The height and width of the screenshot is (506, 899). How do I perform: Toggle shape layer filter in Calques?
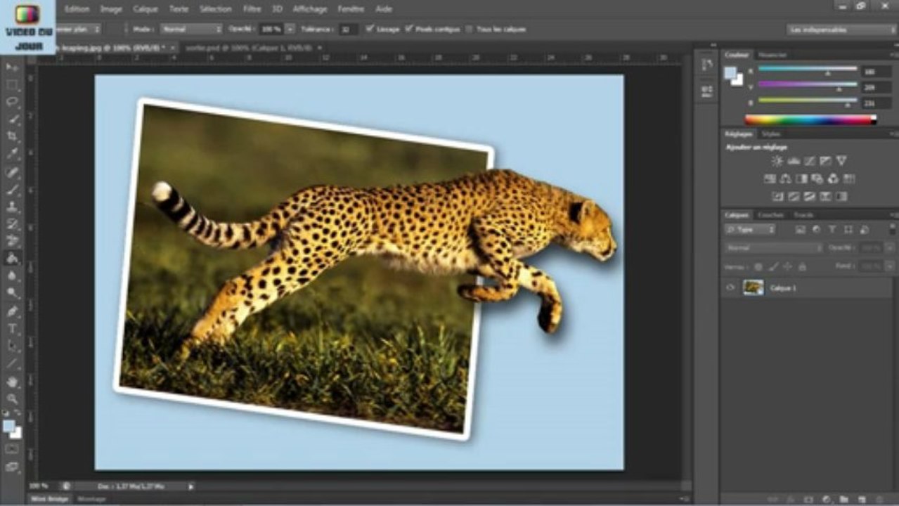(x=848, y=230)
